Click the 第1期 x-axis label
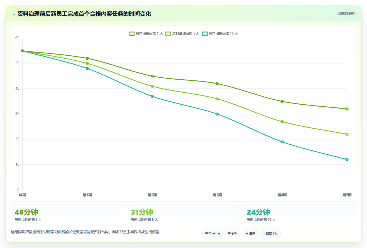 [x=87, y=195]
